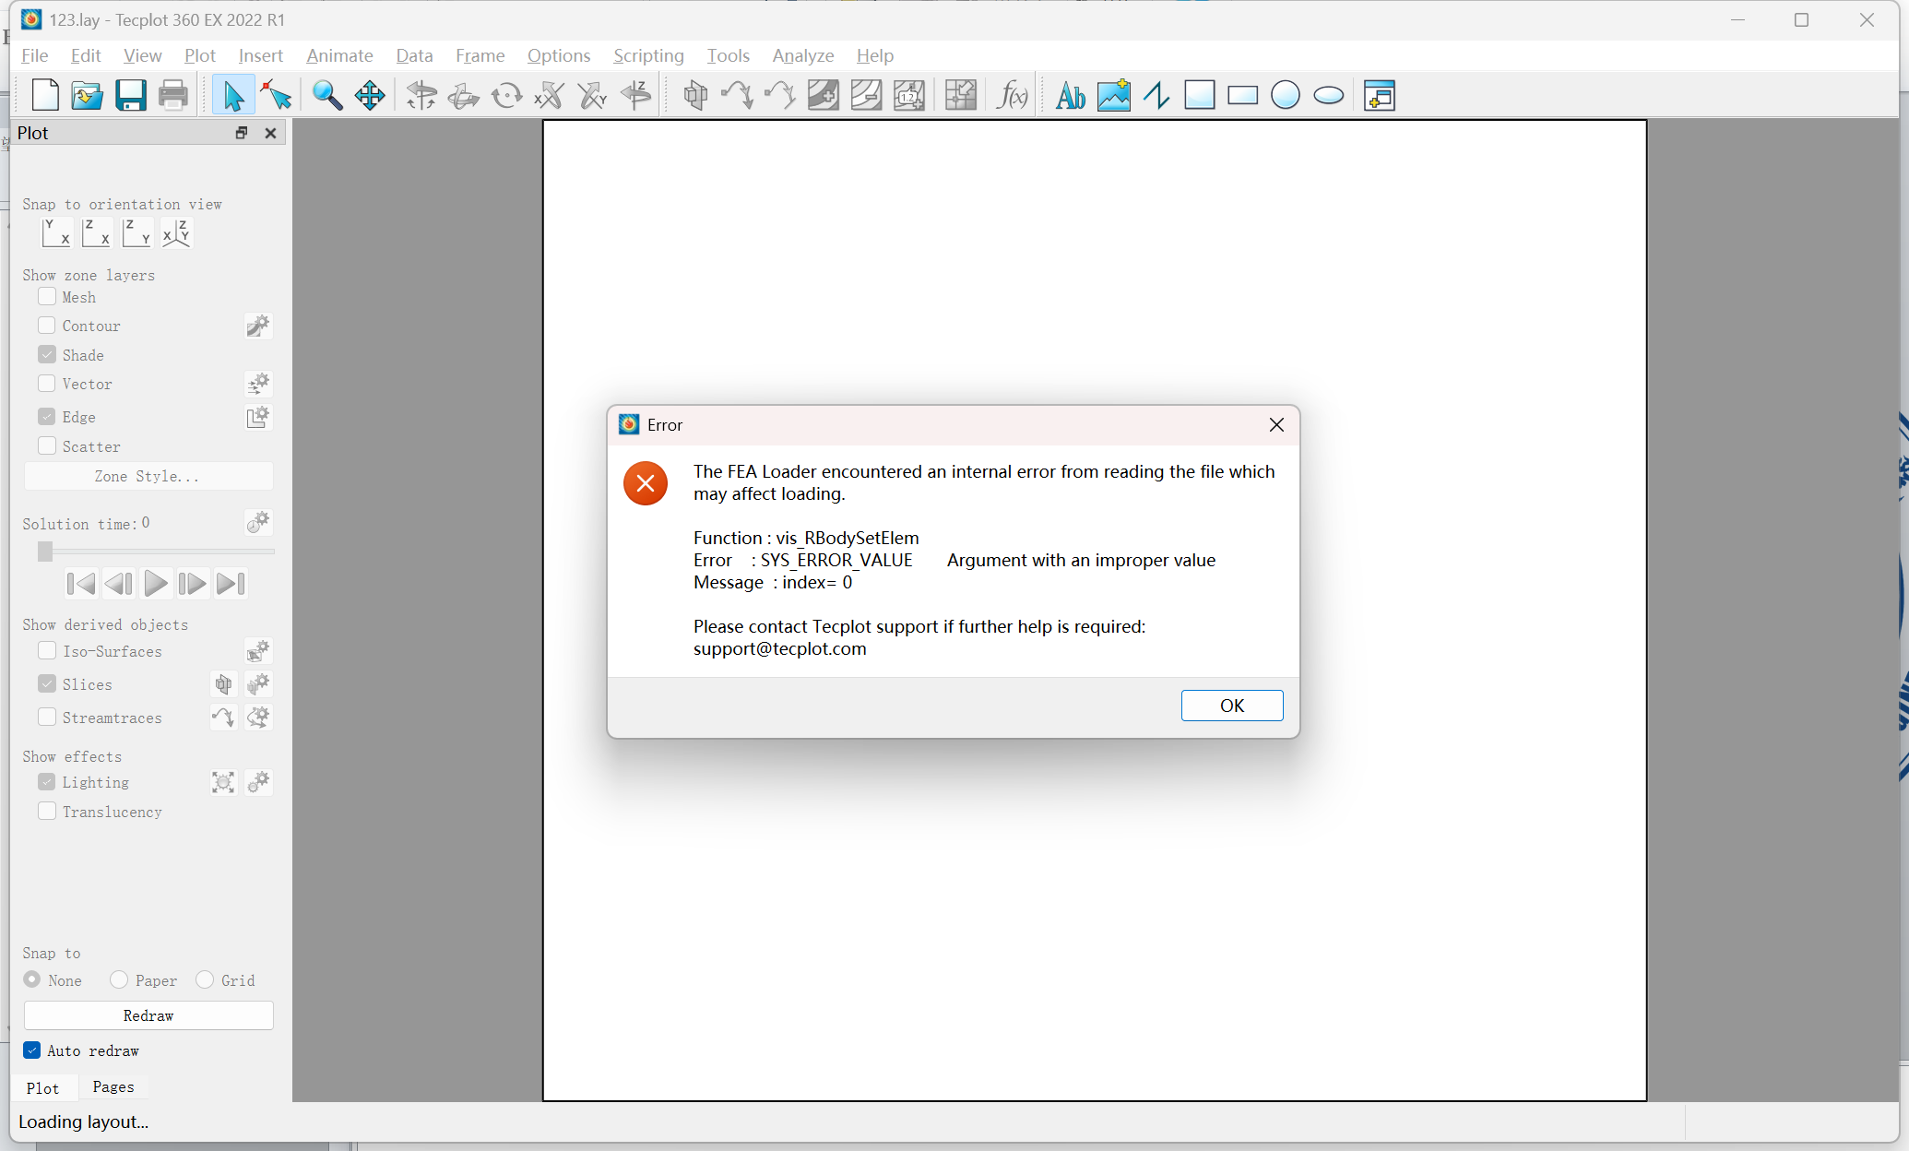
Task: Click the Zone Style... button
Action: click(x=148, y=476)
